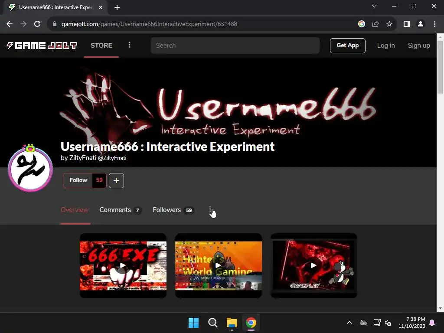Bookmark this page with the star icon

(389, 24)
